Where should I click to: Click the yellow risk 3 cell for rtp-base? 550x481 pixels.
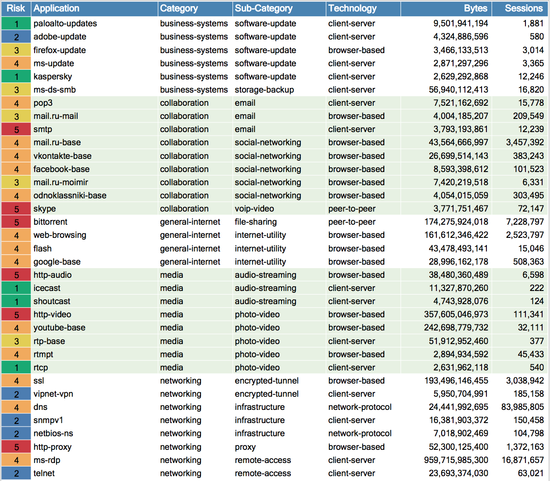click(x=16, y=341)
